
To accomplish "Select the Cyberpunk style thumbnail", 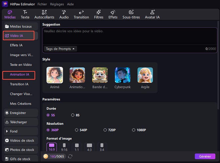I will (122, 75).
